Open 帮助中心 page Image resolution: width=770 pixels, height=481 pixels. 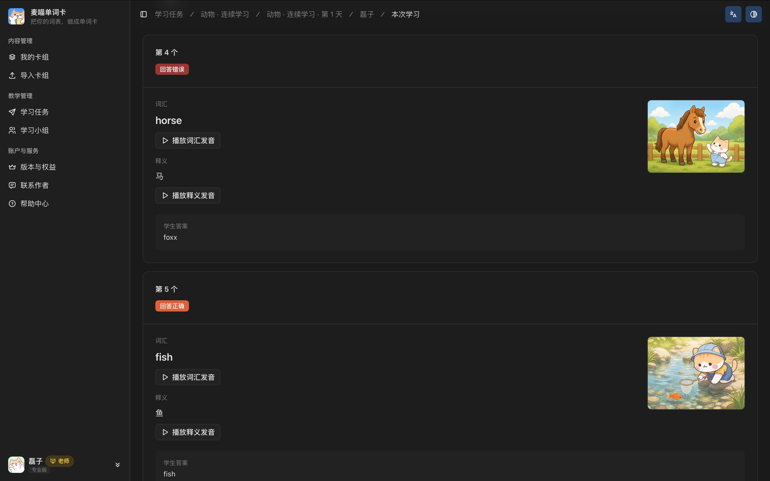click(x=65, y=204)
